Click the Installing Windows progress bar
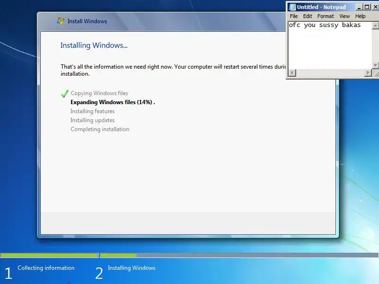The image size is (379, 284). click(x=239, y=255)
